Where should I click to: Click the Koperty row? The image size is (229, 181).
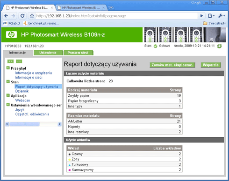124,127
